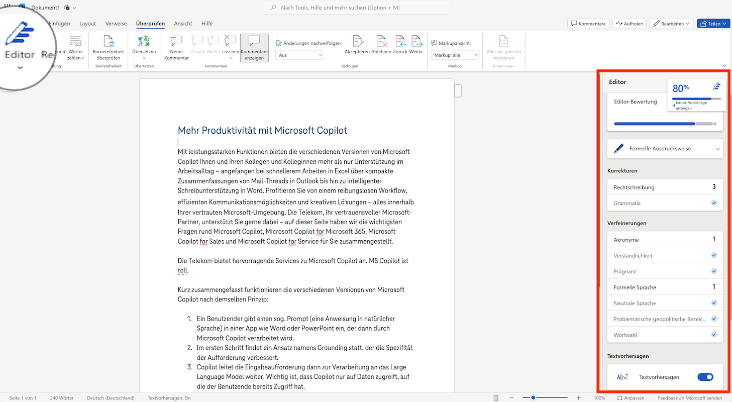The height and width of the screenshot is (402, 732).
Task: Select Verständlichkeit refinement
Action: 665,255
